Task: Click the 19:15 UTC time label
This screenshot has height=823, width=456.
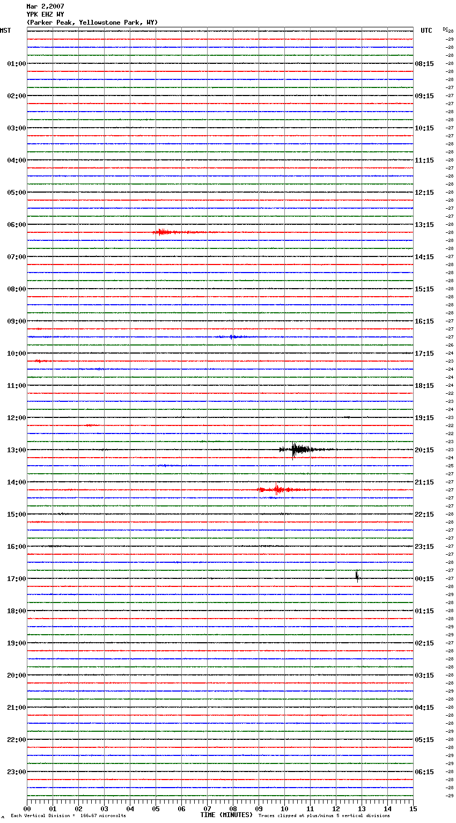Action: click(x=424, y=418)
